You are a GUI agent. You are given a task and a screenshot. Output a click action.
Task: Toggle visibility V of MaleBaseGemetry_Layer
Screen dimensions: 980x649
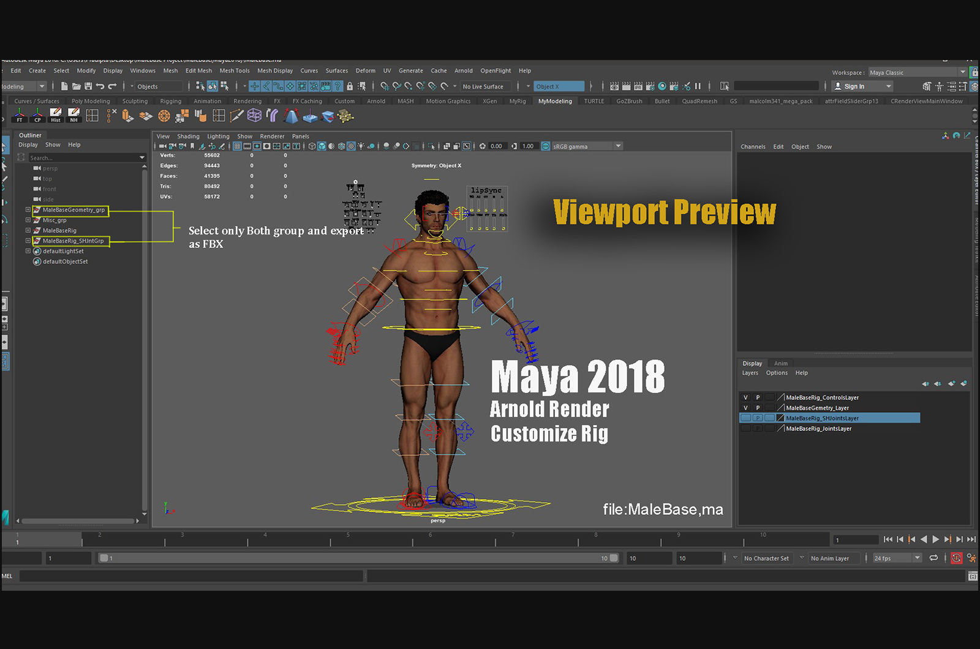pyautogui.click(x=745, y=408)
